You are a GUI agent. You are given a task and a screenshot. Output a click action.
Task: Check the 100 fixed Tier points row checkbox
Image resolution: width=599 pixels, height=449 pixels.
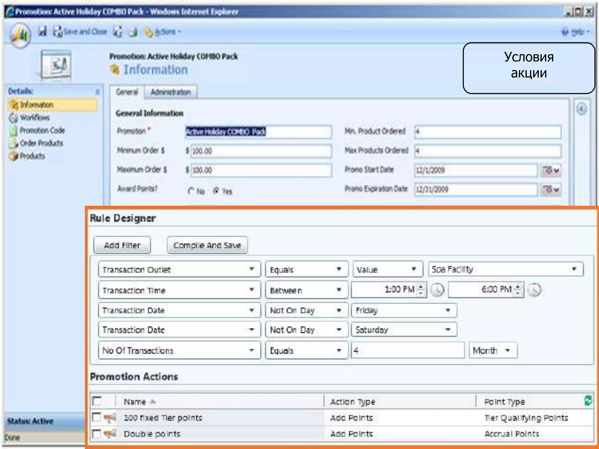click(x=97, y=417)
